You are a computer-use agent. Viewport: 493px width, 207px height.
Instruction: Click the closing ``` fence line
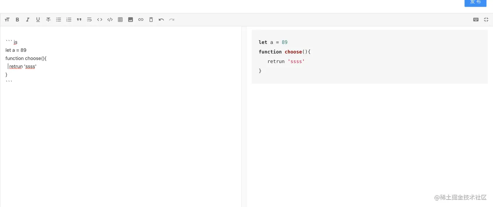click(9, 82)
